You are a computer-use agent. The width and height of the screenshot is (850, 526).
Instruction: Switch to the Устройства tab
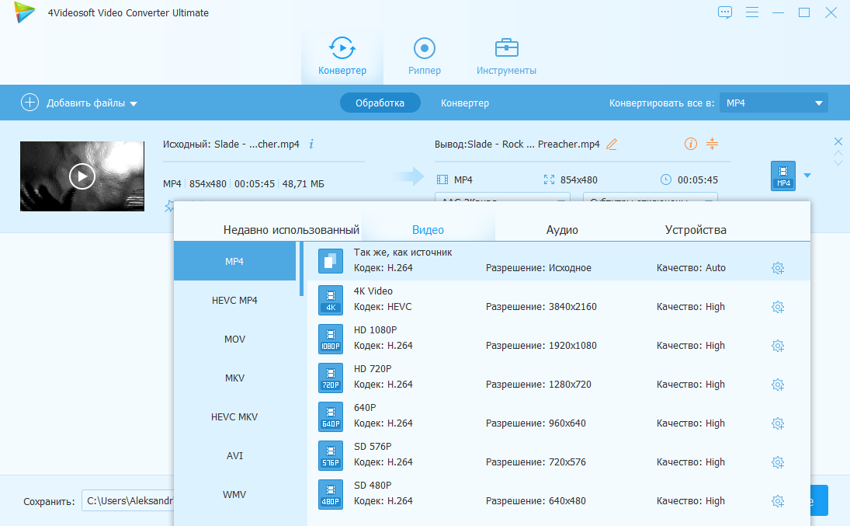[696, 230]
